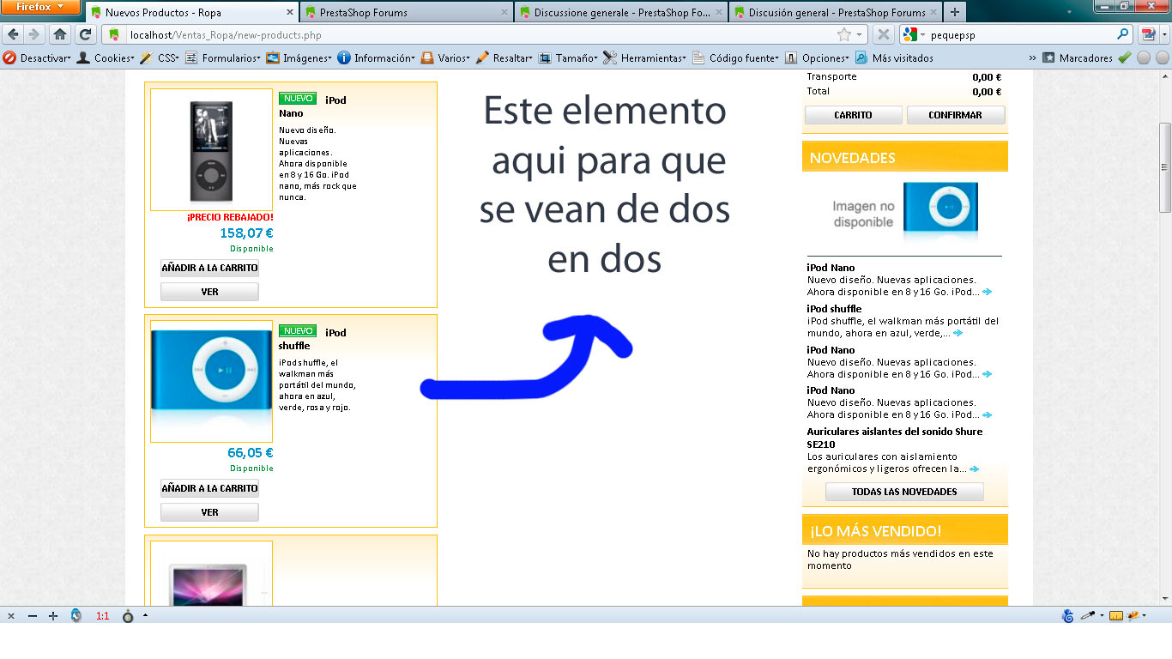The width and height of the screenshot is (1172, 659).
Task: Open the CARRITO cart button
Action: point(854,115)
